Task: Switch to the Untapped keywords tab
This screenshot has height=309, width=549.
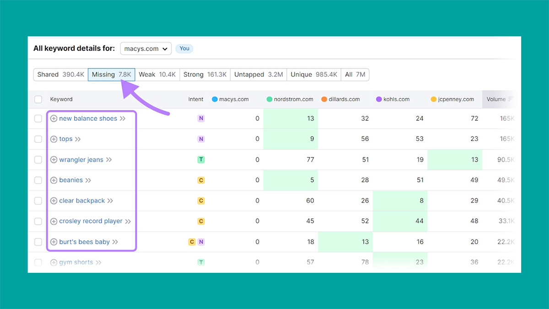Action: pyautogui.click(x=258, y=75)
